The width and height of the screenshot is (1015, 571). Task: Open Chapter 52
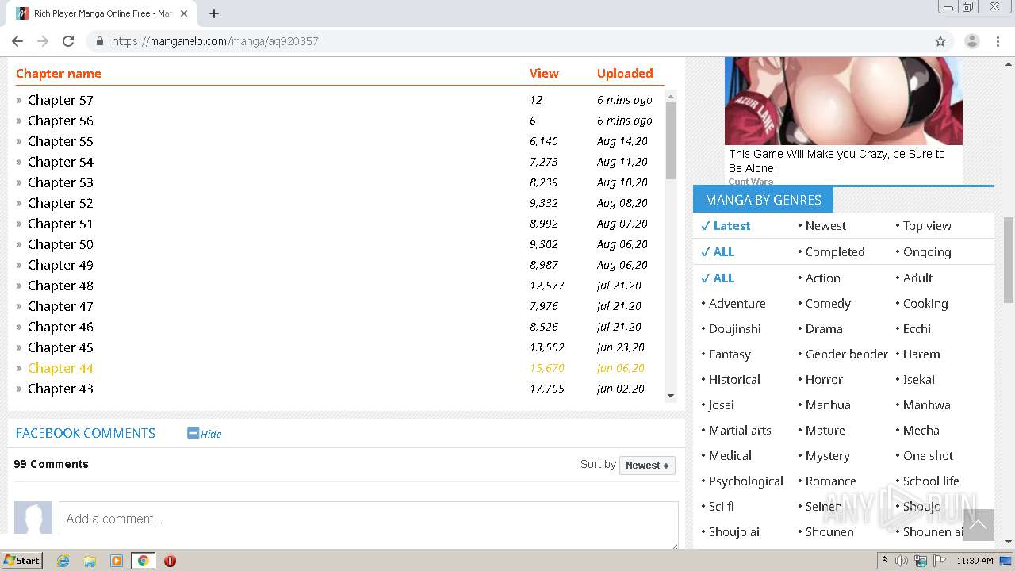click(x=60, y=203)
